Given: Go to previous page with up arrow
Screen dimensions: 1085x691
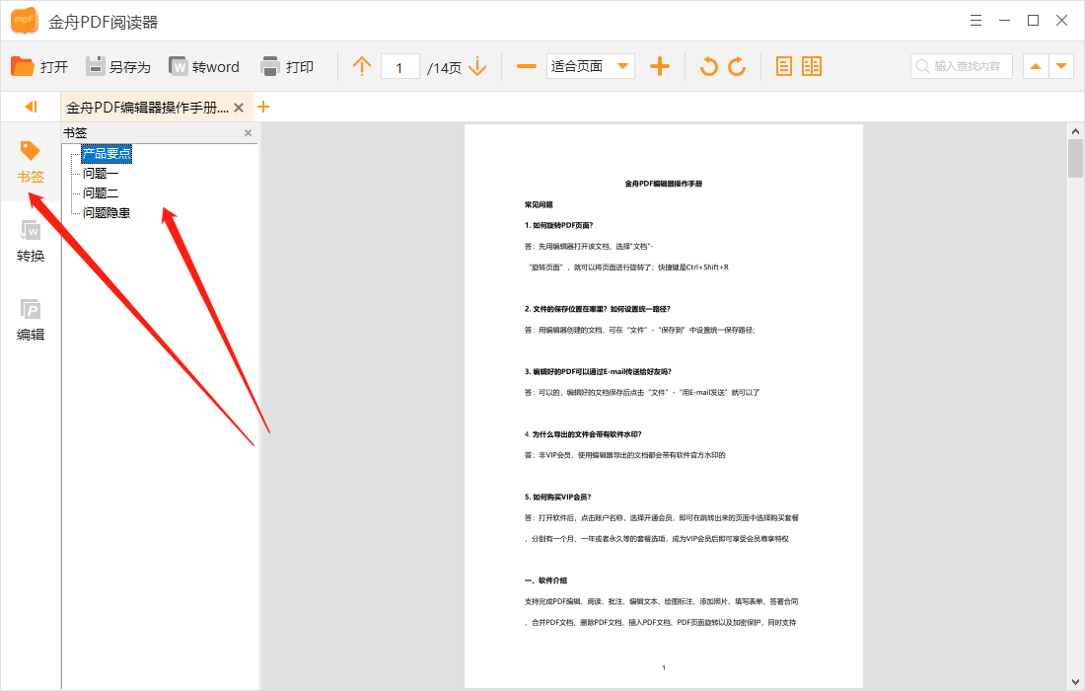Looking at the screenshot, I should 362,65.
